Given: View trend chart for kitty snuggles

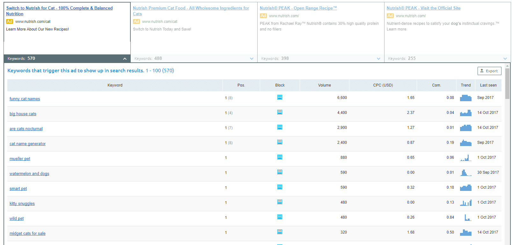Looking at the screenshot, I should 466,203.
